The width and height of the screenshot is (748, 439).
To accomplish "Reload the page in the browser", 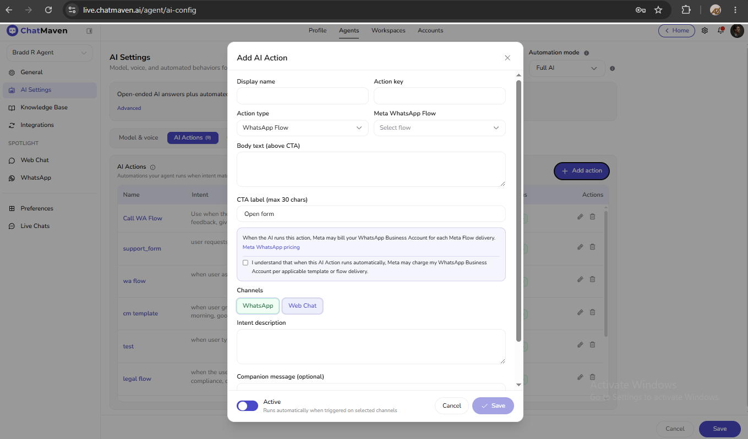I will (x=48, y=10).
